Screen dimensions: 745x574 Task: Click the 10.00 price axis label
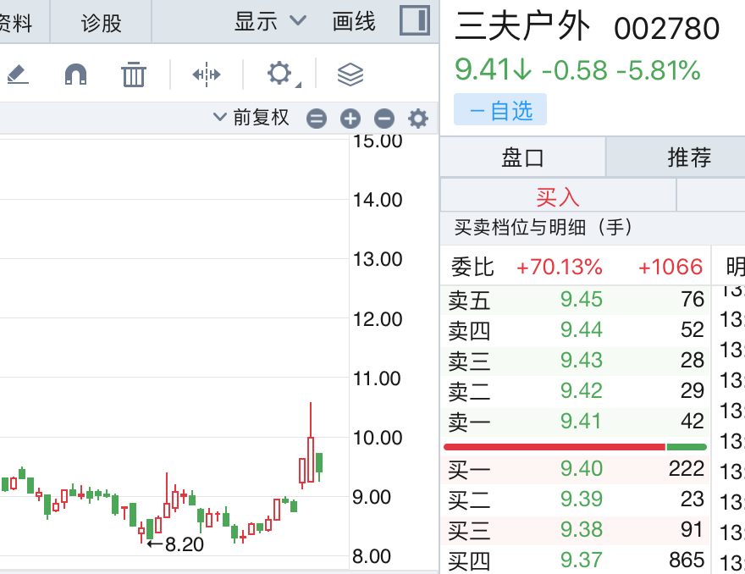point(378,438)
